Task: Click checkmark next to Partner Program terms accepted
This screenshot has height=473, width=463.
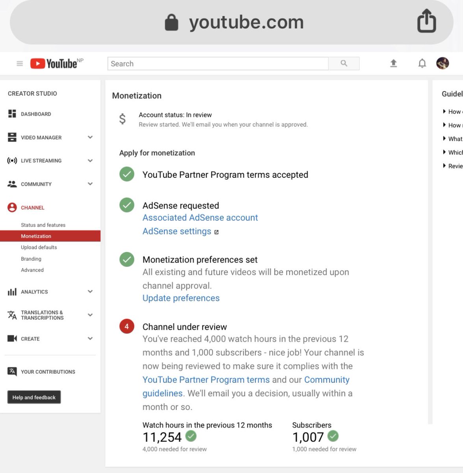Action: pos(127,174)
